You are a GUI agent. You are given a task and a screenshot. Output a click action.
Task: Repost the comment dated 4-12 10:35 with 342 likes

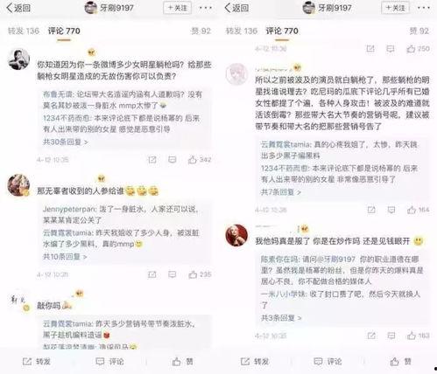(152, 160)
